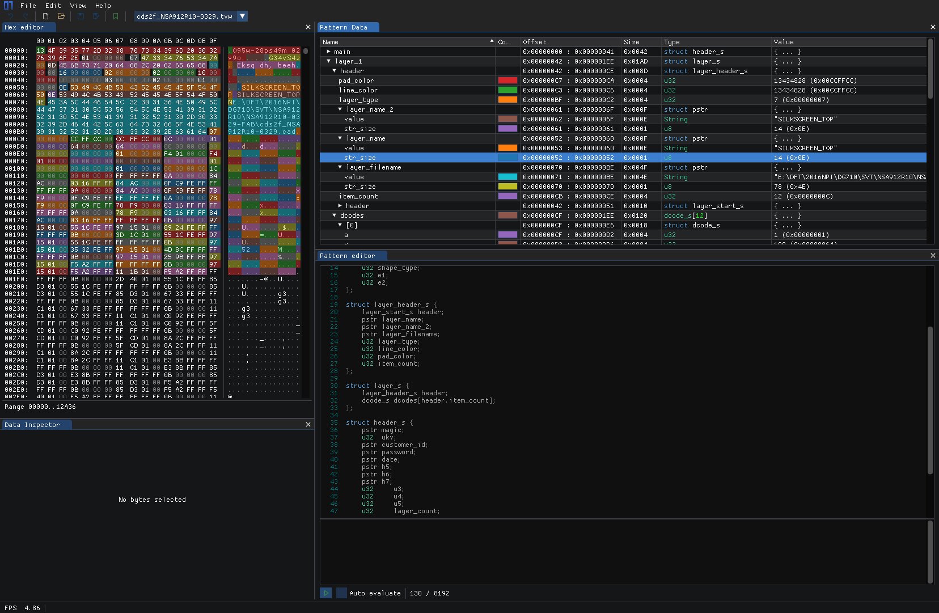
Task: Click the undo arrow in toolbar
Action: point(10,16)
